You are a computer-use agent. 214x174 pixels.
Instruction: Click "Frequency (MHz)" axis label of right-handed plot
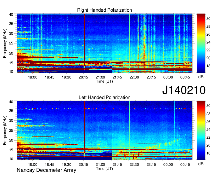click(5, 43)
